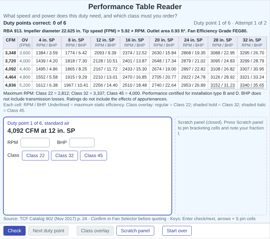Select cell 2167 / 11.72
Screen dimensions: 270x239
105,69
